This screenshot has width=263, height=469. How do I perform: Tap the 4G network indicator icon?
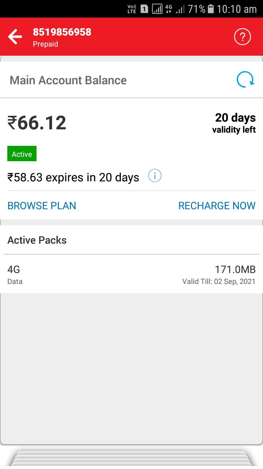pos(168,9)
